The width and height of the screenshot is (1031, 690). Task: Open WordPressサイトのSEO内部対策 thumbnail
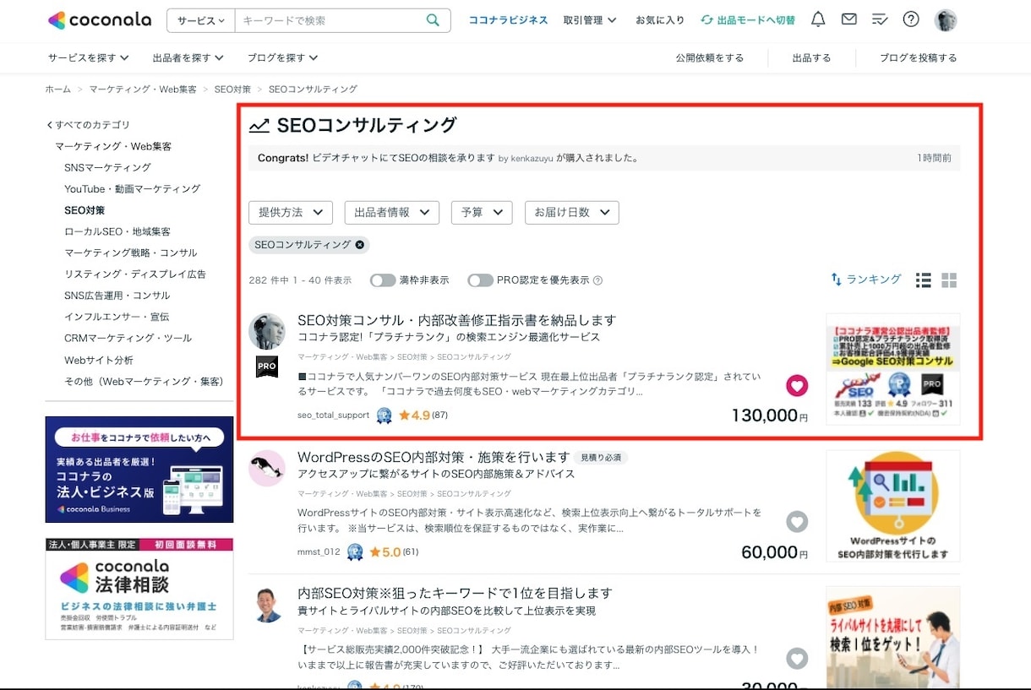click(x=892, y=505)
